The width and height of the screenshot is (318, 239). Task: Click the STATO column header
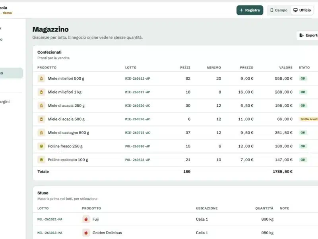tap(304, 67)
